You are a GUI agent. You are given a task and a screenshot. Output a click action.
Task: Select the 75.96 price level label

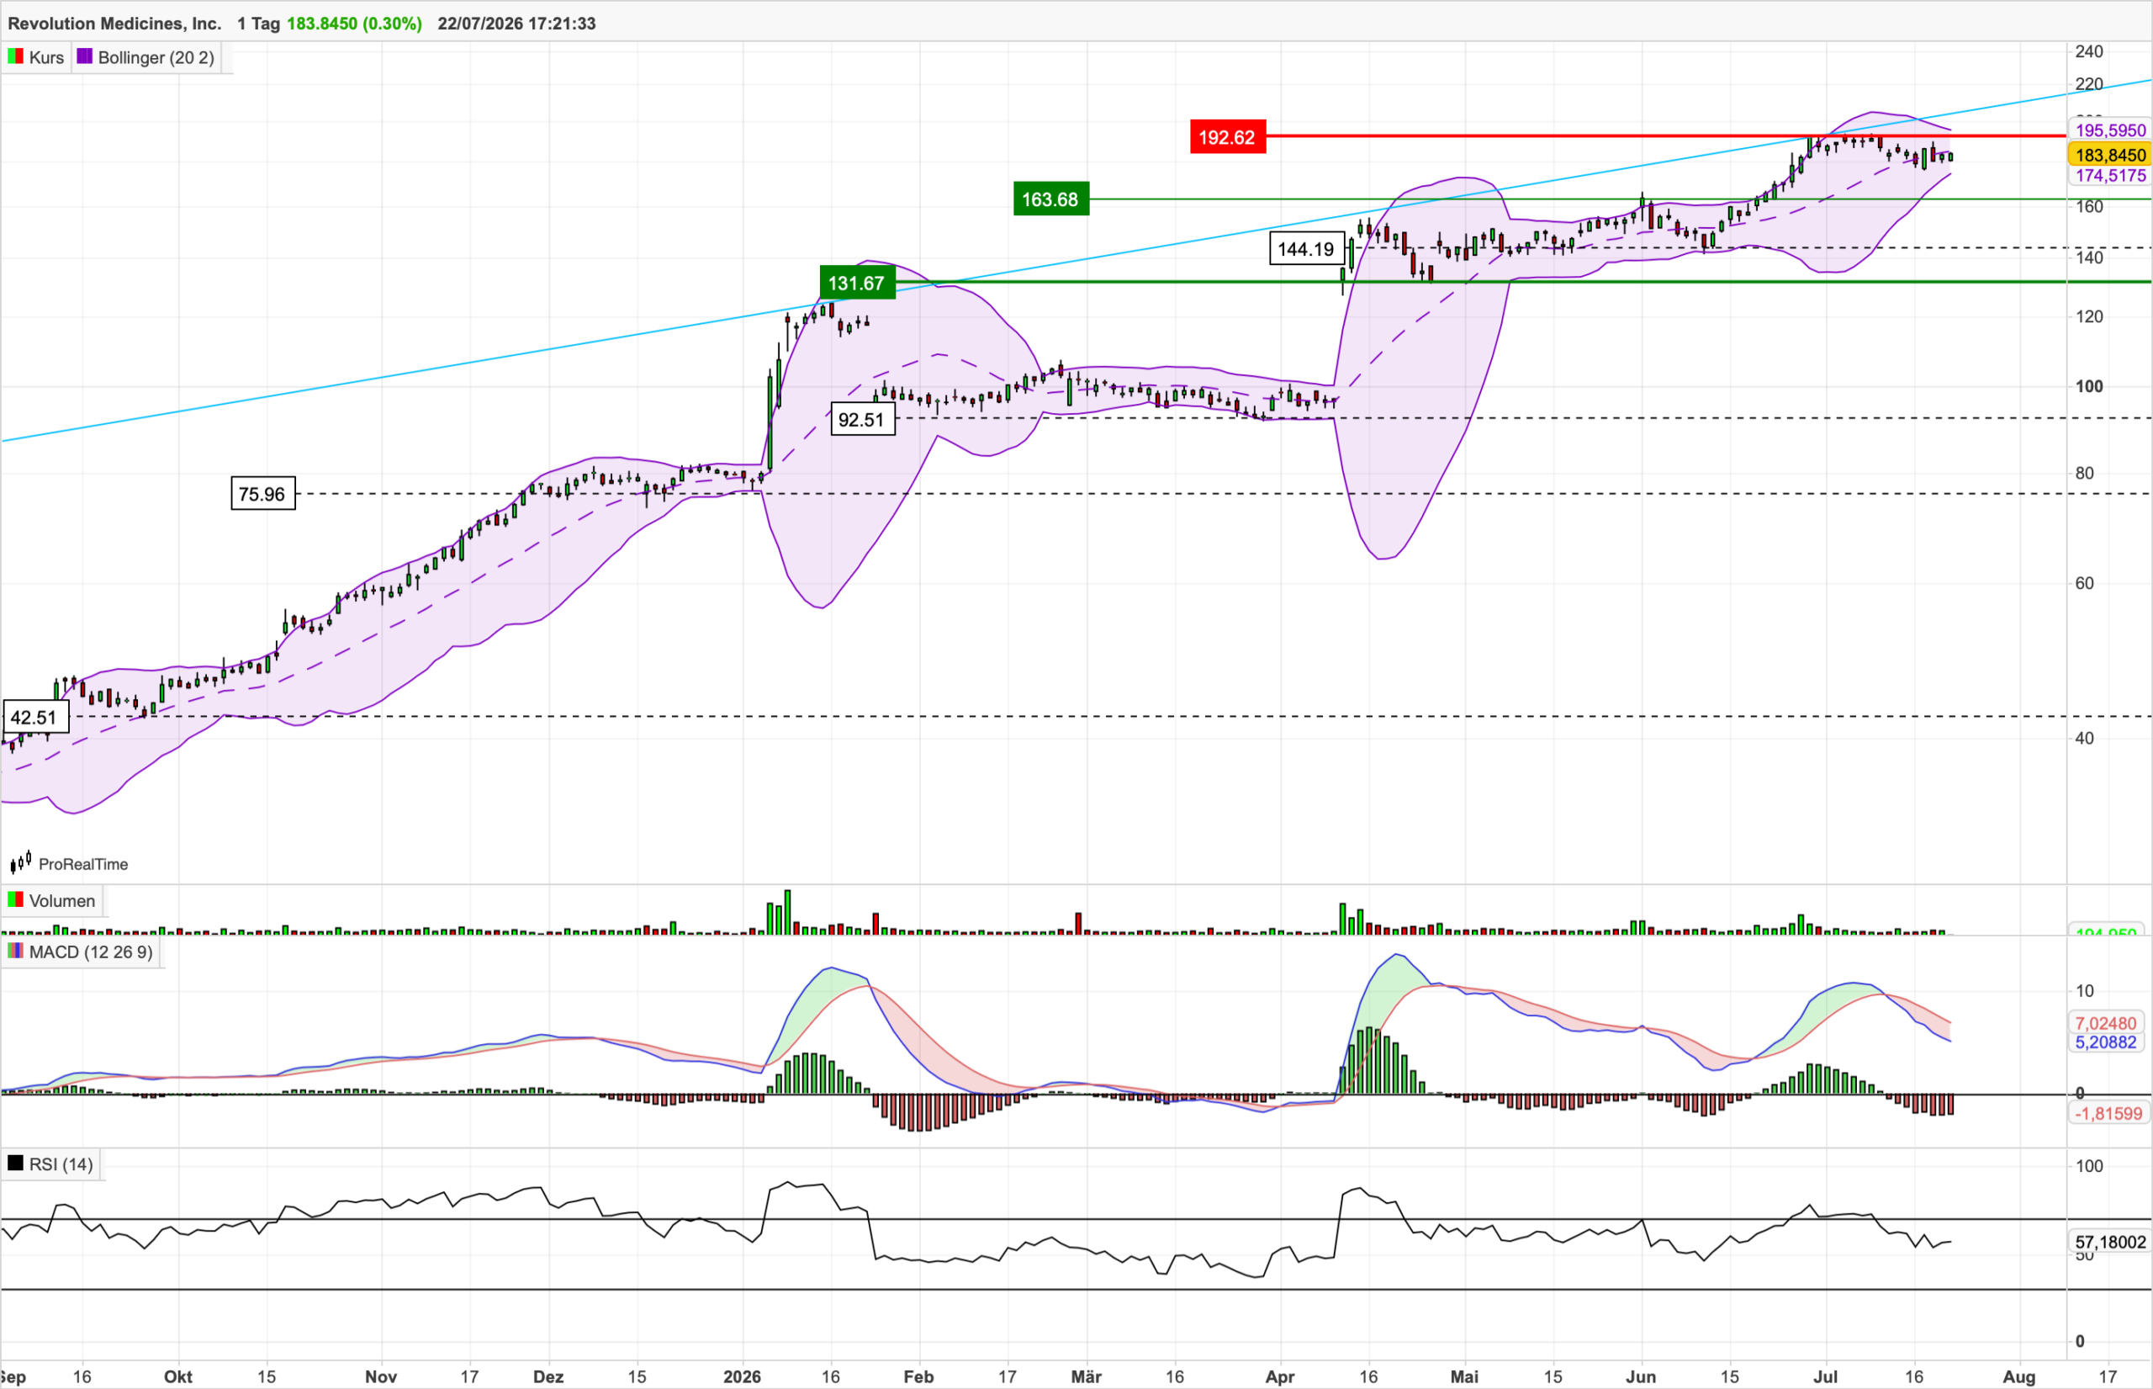click(x=262, y=494)
